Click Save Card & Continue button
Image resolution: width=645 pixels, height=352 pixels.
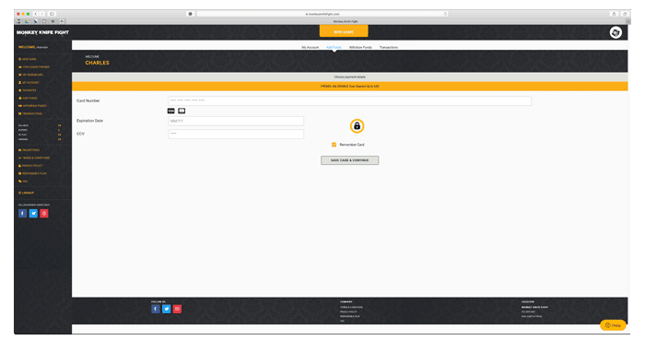349,160
